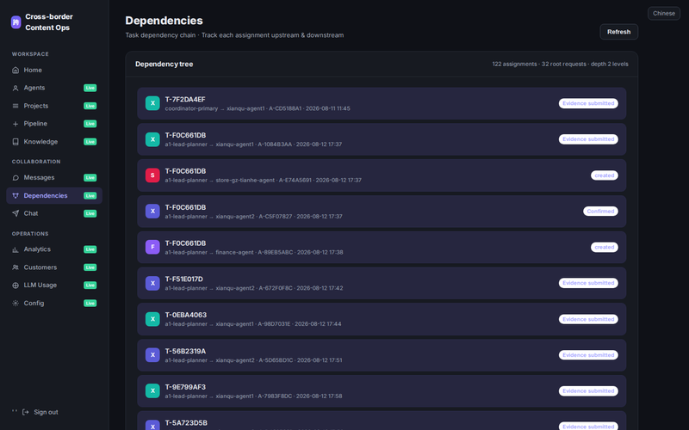The width and height of the screenshot is (689, 430).
Task: Open Agents via its person icon
Action: click(x=16, y=89)
